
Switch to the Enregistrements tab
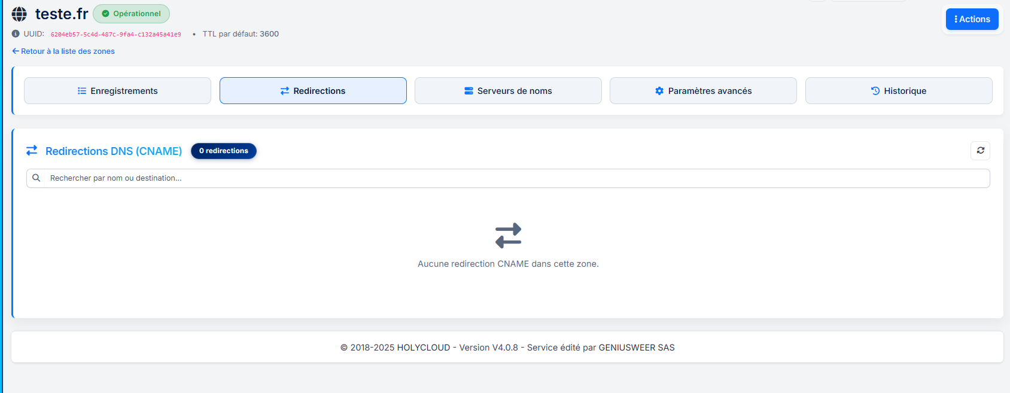point(117,91)
